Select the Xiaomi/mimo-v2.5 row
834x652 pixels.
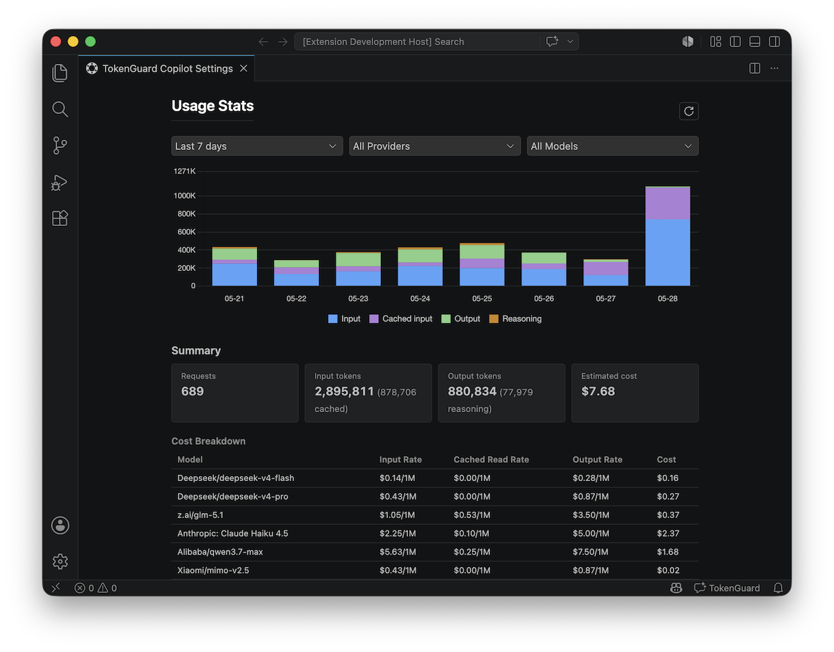click(x=435, y=570)
